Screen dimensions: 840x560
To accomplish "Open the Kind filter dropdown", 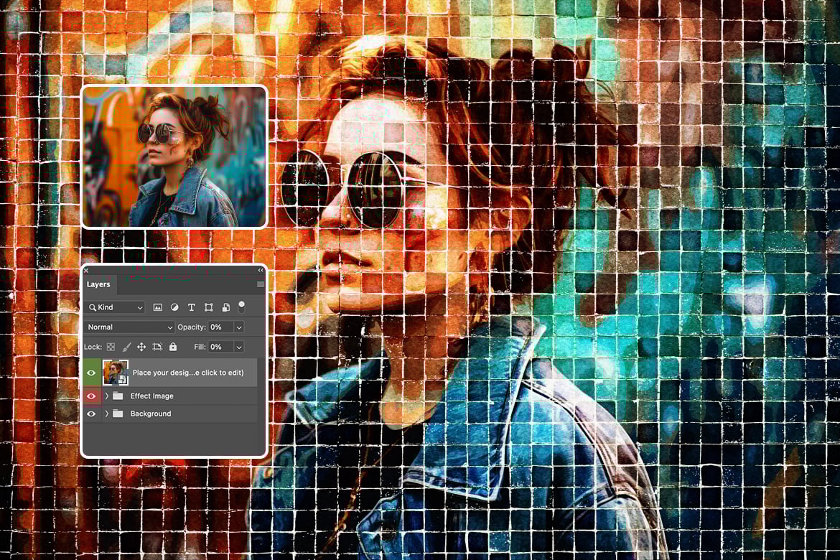I will coord(115,307).
